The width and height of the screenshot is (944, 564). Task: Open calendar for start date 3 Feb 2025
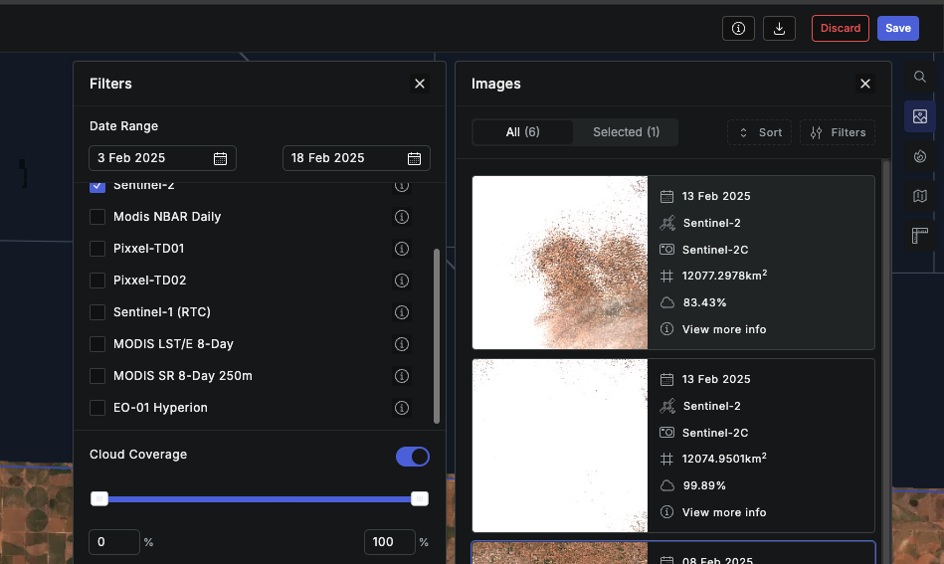(221, 158)
